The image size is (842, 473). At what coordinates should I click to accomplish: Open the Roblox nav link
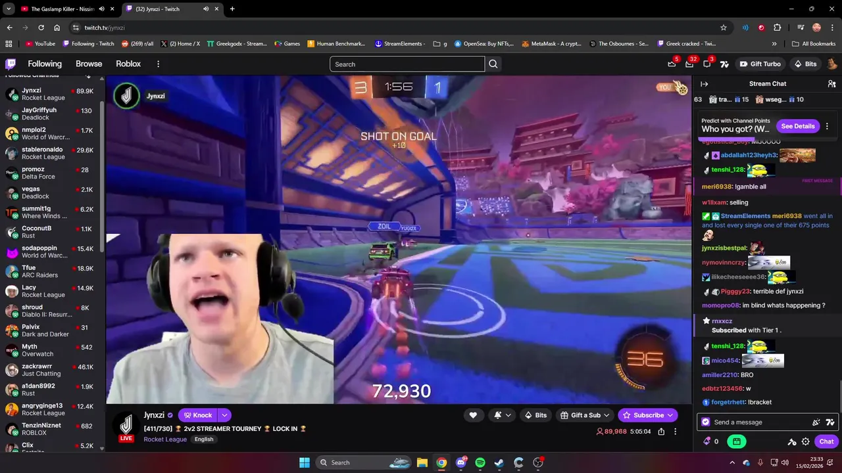click(128, 64)
